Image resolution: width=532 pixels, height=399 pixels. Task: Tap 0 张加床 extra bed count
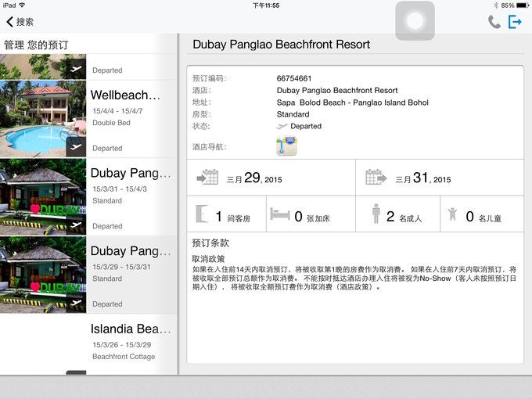[312, 217]
